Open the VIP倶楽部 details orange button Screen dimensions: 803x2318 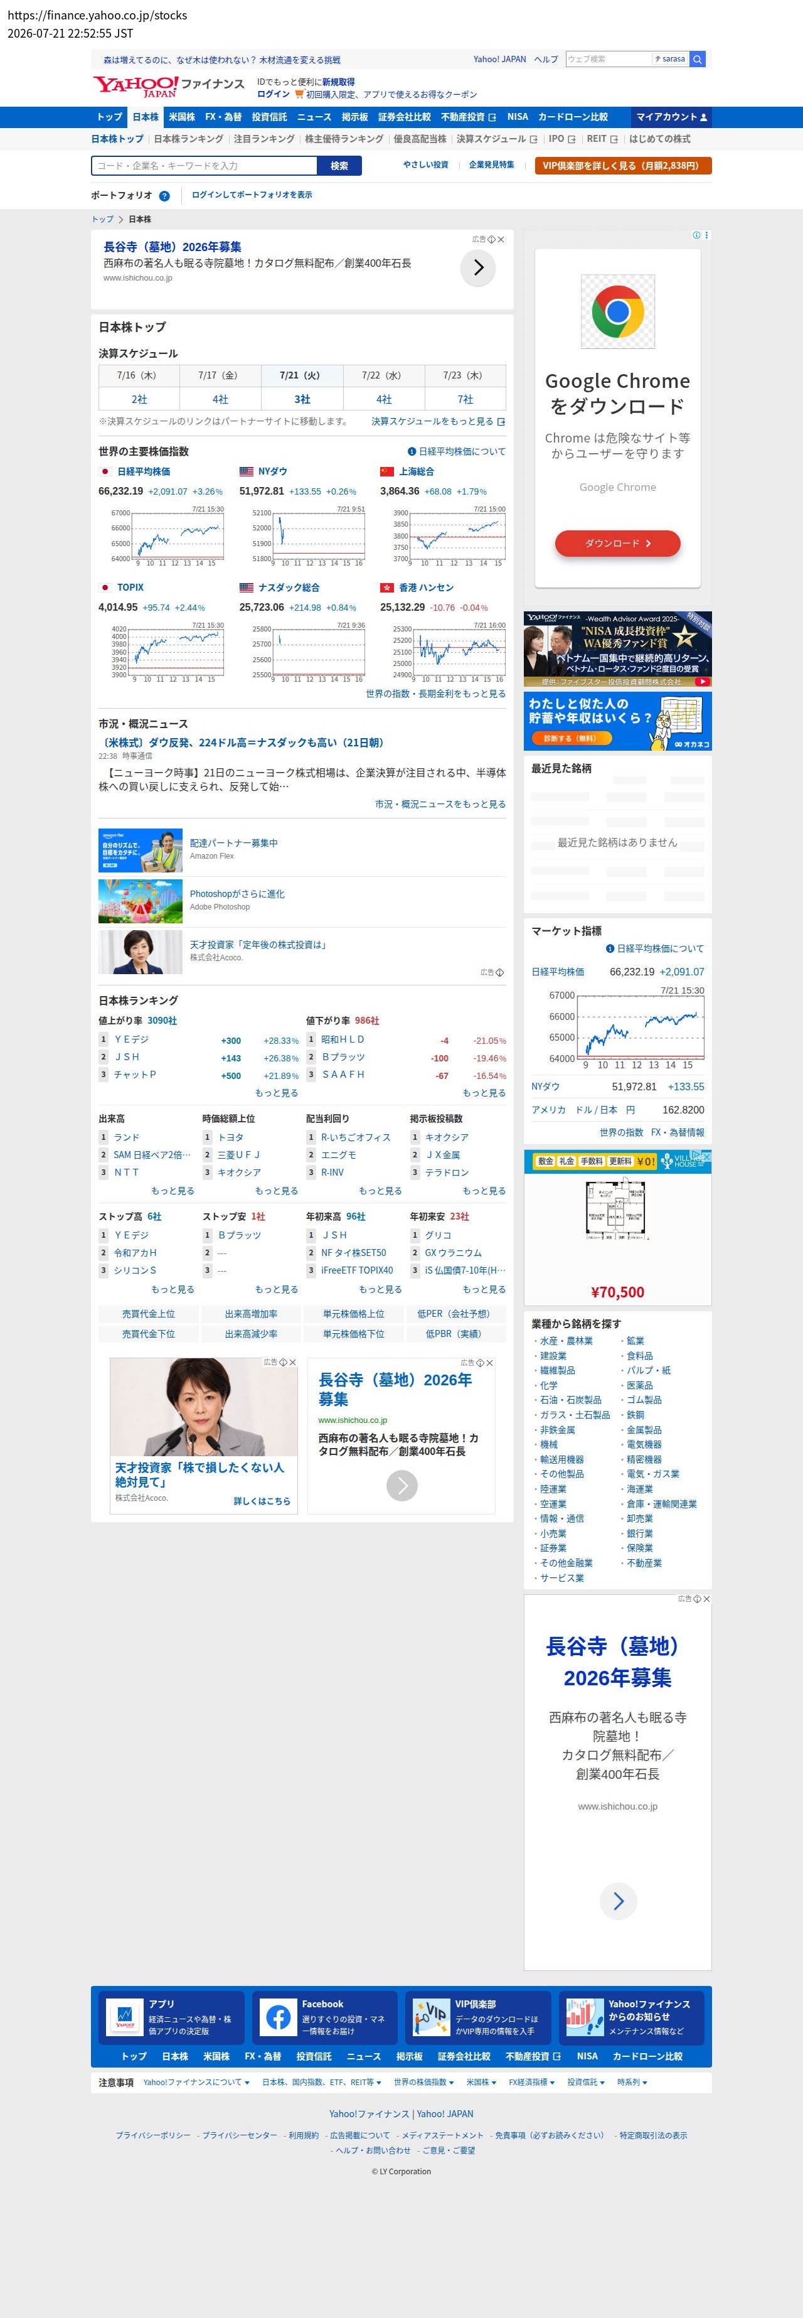click(623, 166)
